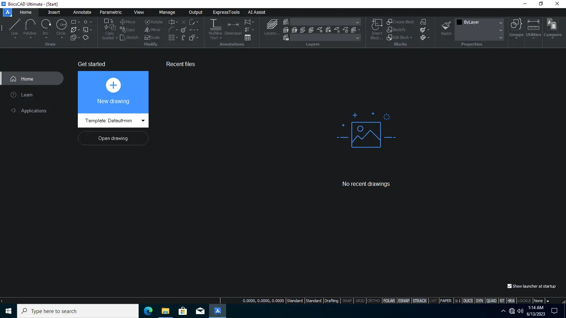
Task: Disable POLAR tracking in status bar
Action: coord(389,301)
